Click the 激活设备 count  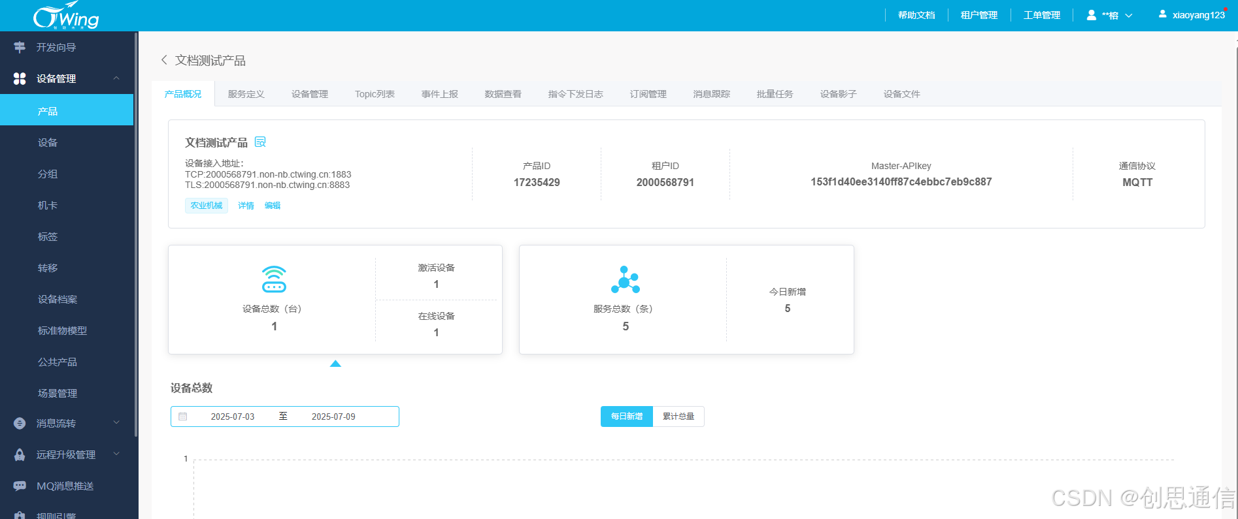coord(437,285)
